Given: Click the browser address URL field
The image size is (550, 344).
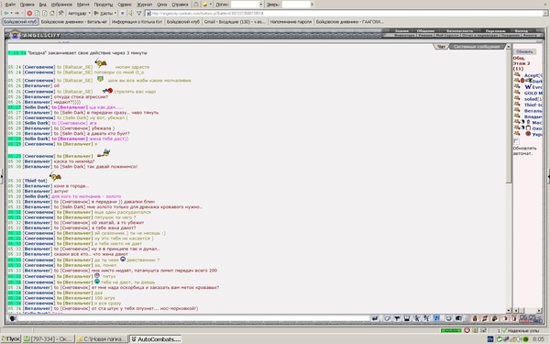Looking at the screenshot, I should coord(345,14).
